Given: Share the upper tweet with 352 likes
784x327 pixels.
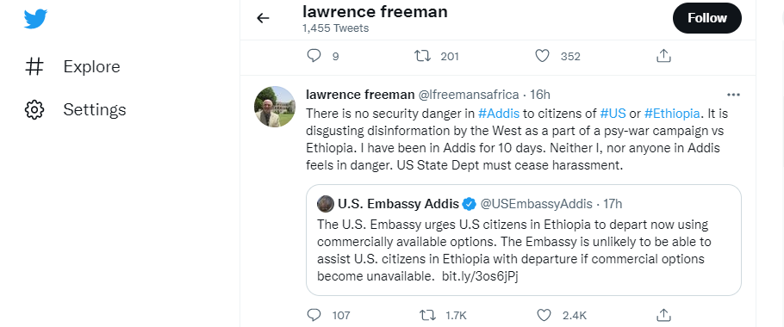Looking at the screenshot, I should (x=663, y=55).
